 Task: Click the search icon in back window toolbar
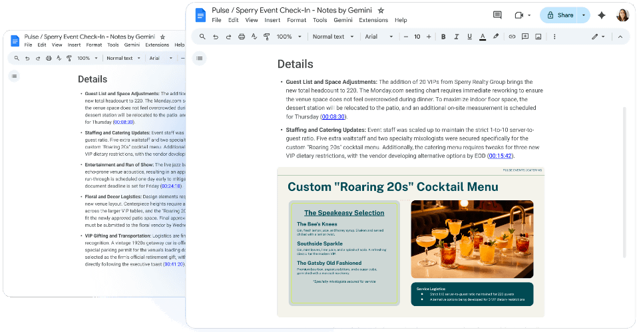coord(17,59)
